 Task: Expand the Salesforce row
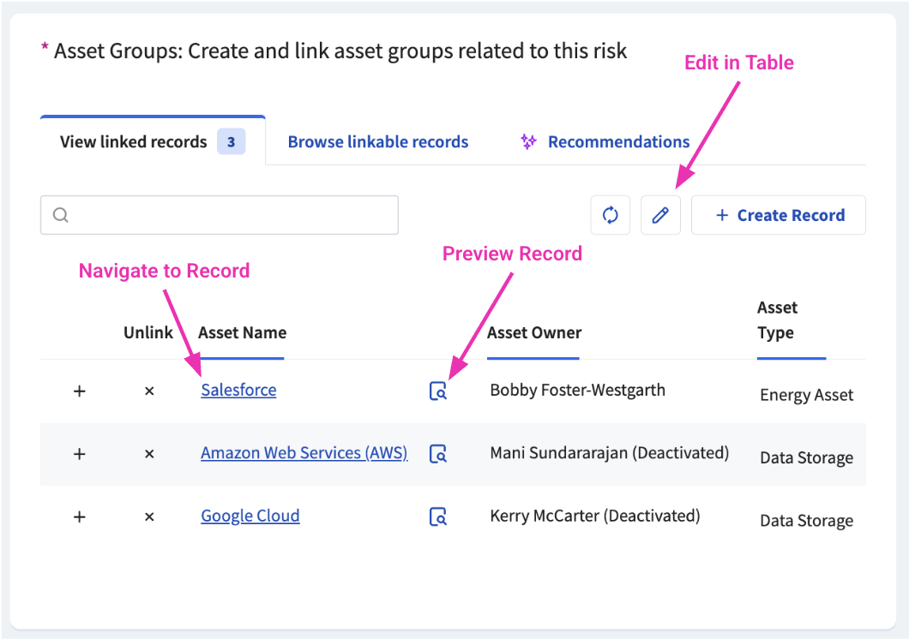80,391
